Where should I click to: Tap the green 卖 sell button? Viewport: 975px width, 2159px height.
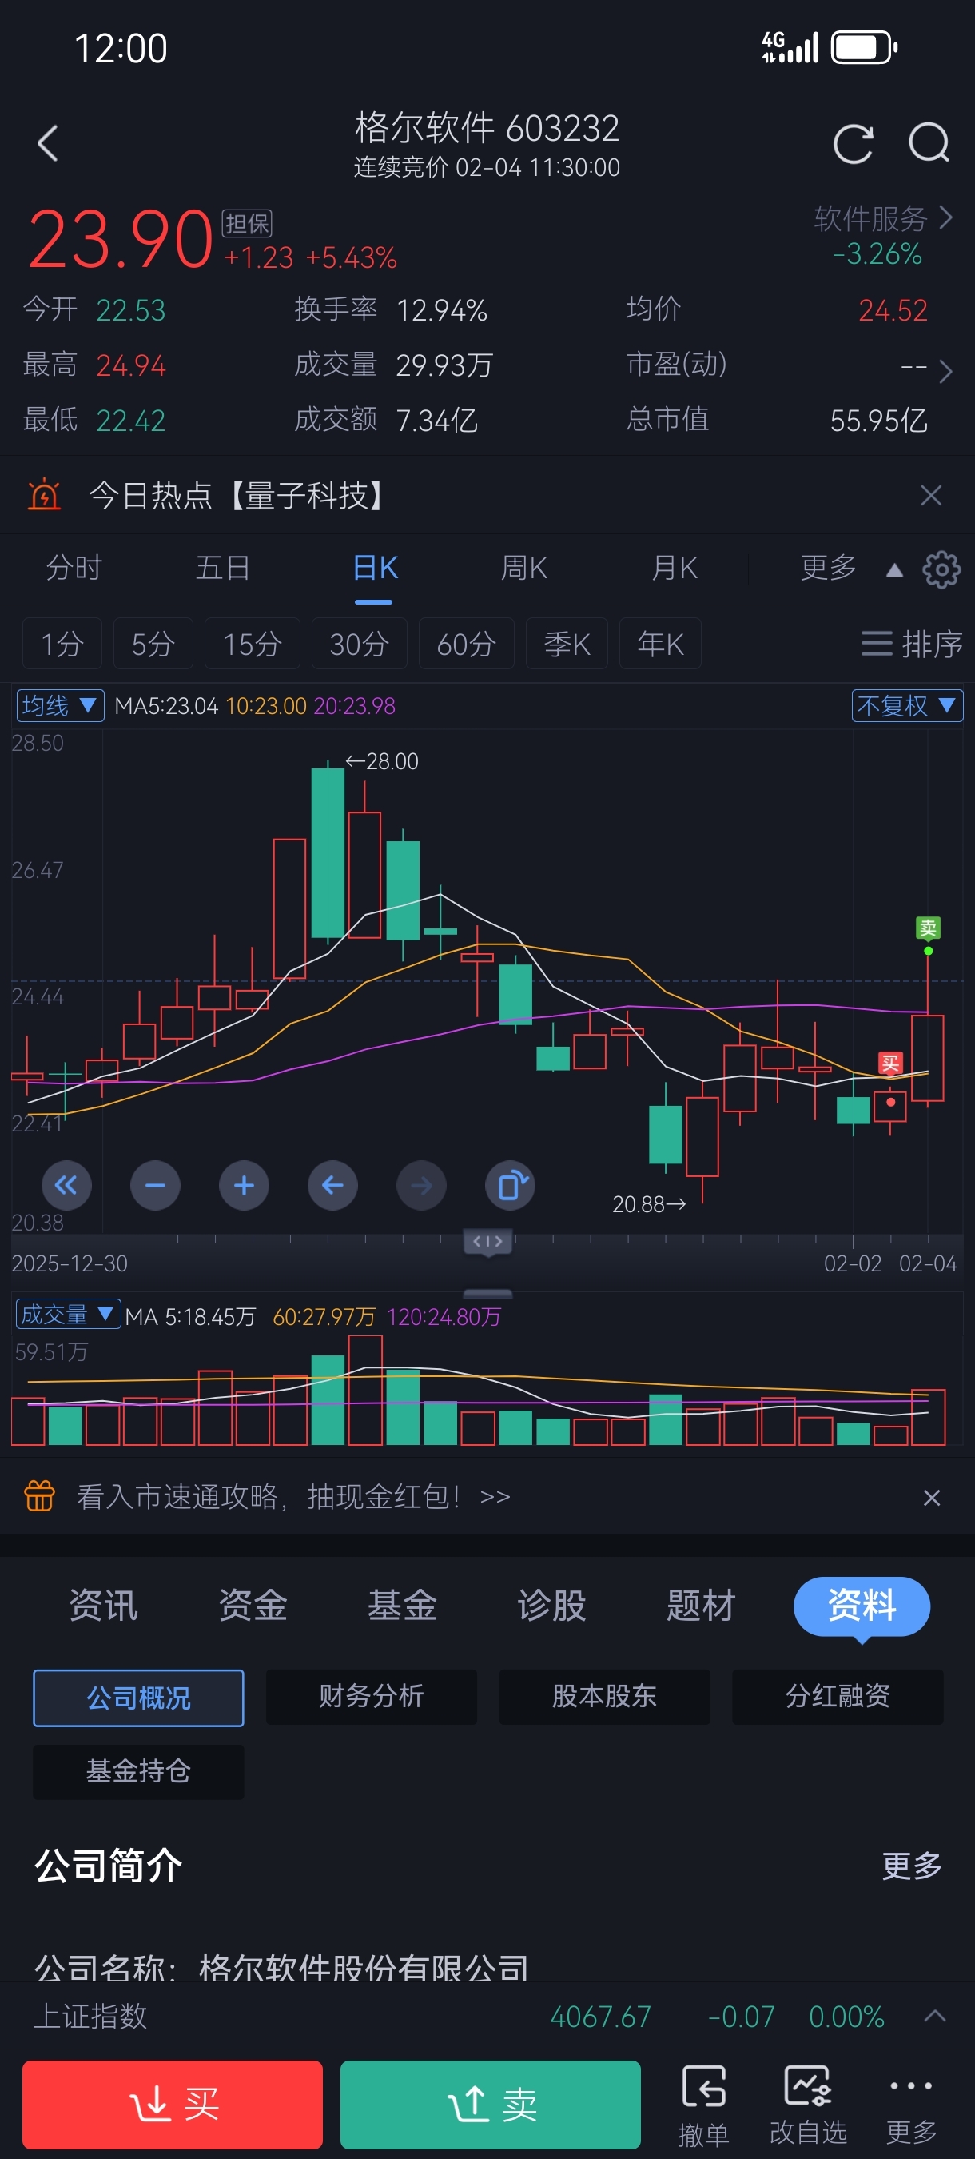(490, 2105)
